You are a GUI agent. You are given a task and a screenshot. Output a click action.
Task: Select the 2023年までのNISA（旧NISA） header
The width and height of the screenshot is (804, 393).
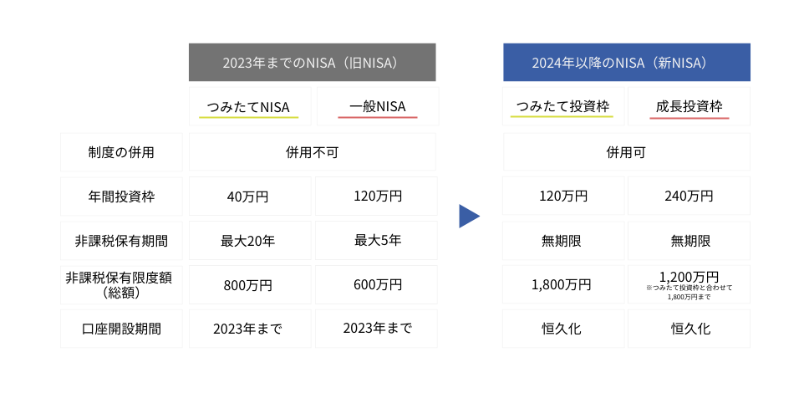[313, 62]
